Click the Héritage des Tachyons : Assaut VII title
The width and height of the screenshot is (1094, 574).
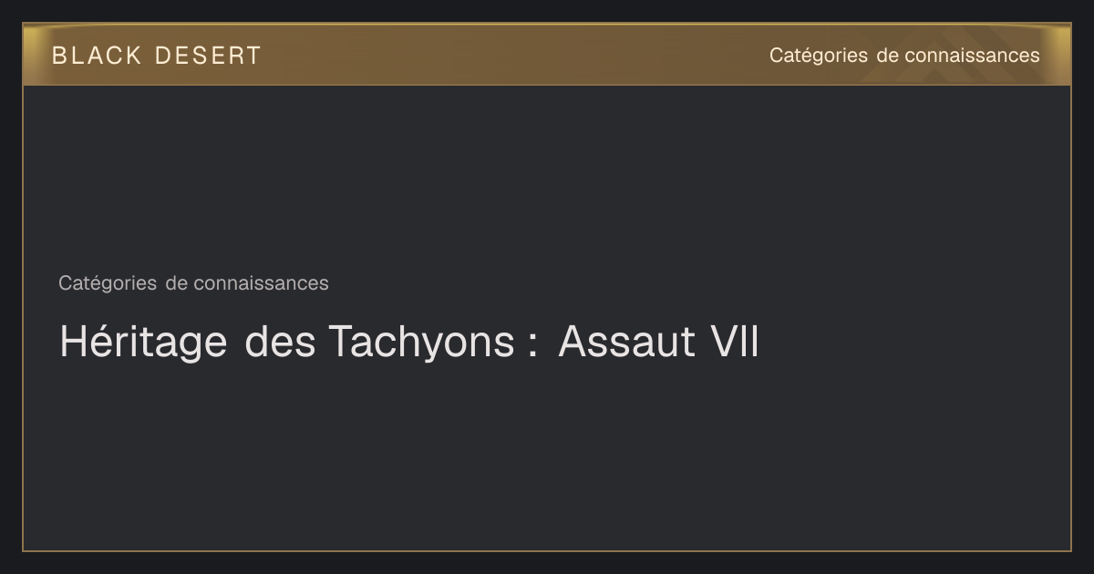(408, 343)
